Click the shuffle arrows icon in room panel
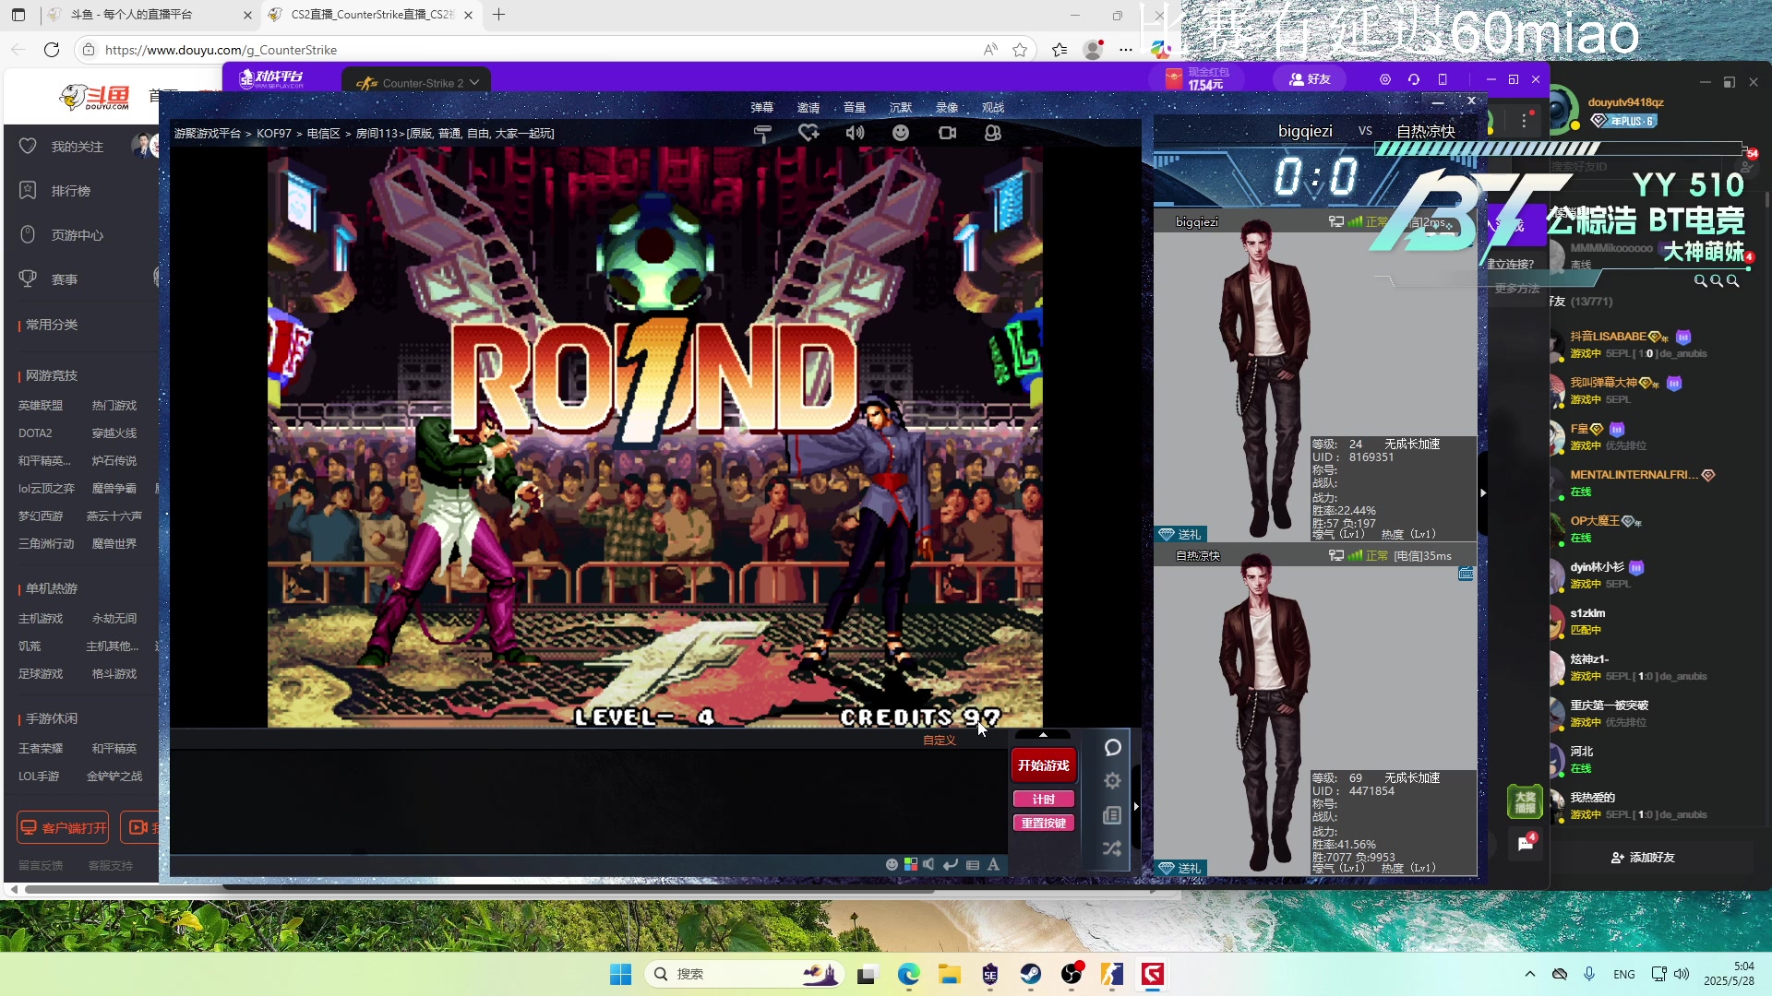 1112,848
